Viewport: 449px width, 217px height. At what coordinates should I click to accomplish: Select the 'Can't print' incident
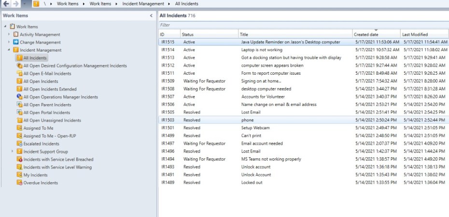pos(304,136)
